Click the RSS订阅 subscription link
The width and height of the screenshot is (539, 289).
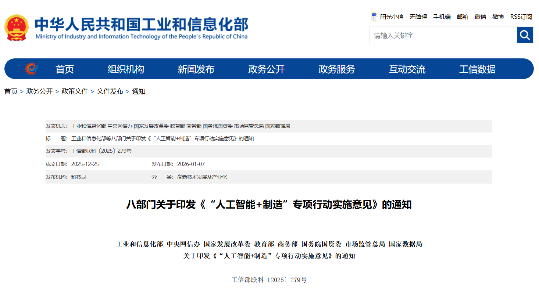[x=521, y=17]
